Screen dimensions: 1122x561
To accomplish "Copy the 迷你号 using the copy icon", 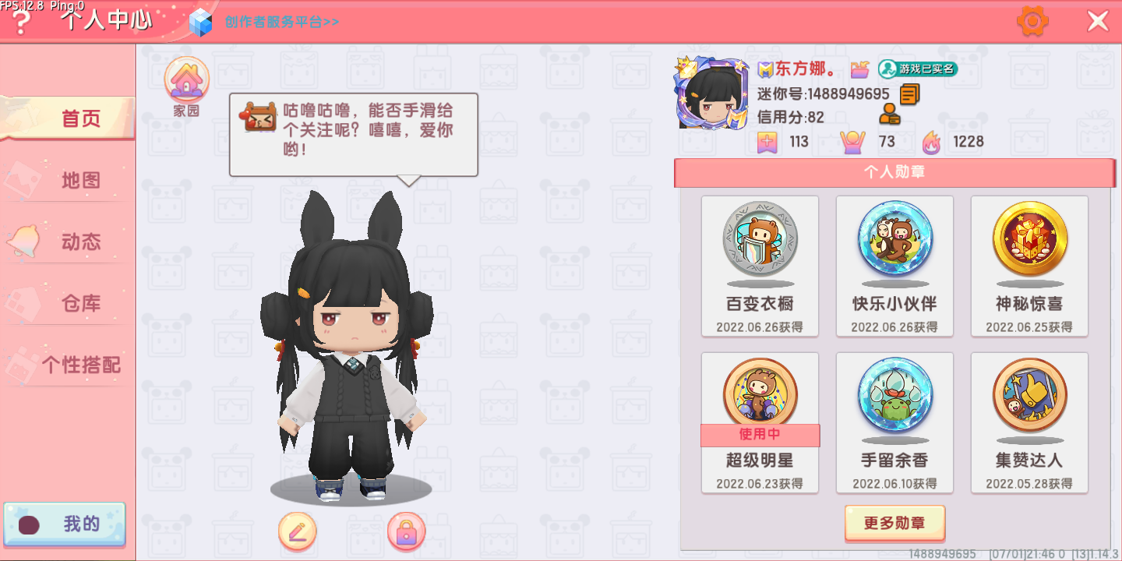I will point(909,94).
